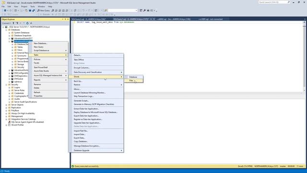Click the Save All icon in the toolbar
307x173 pixels.
(x=34, y=11)
